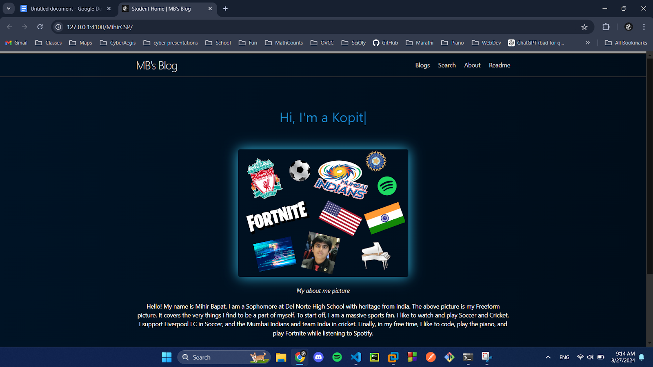Open the About nav link
This screenshot has height=367, width=653.
point(472,65)
